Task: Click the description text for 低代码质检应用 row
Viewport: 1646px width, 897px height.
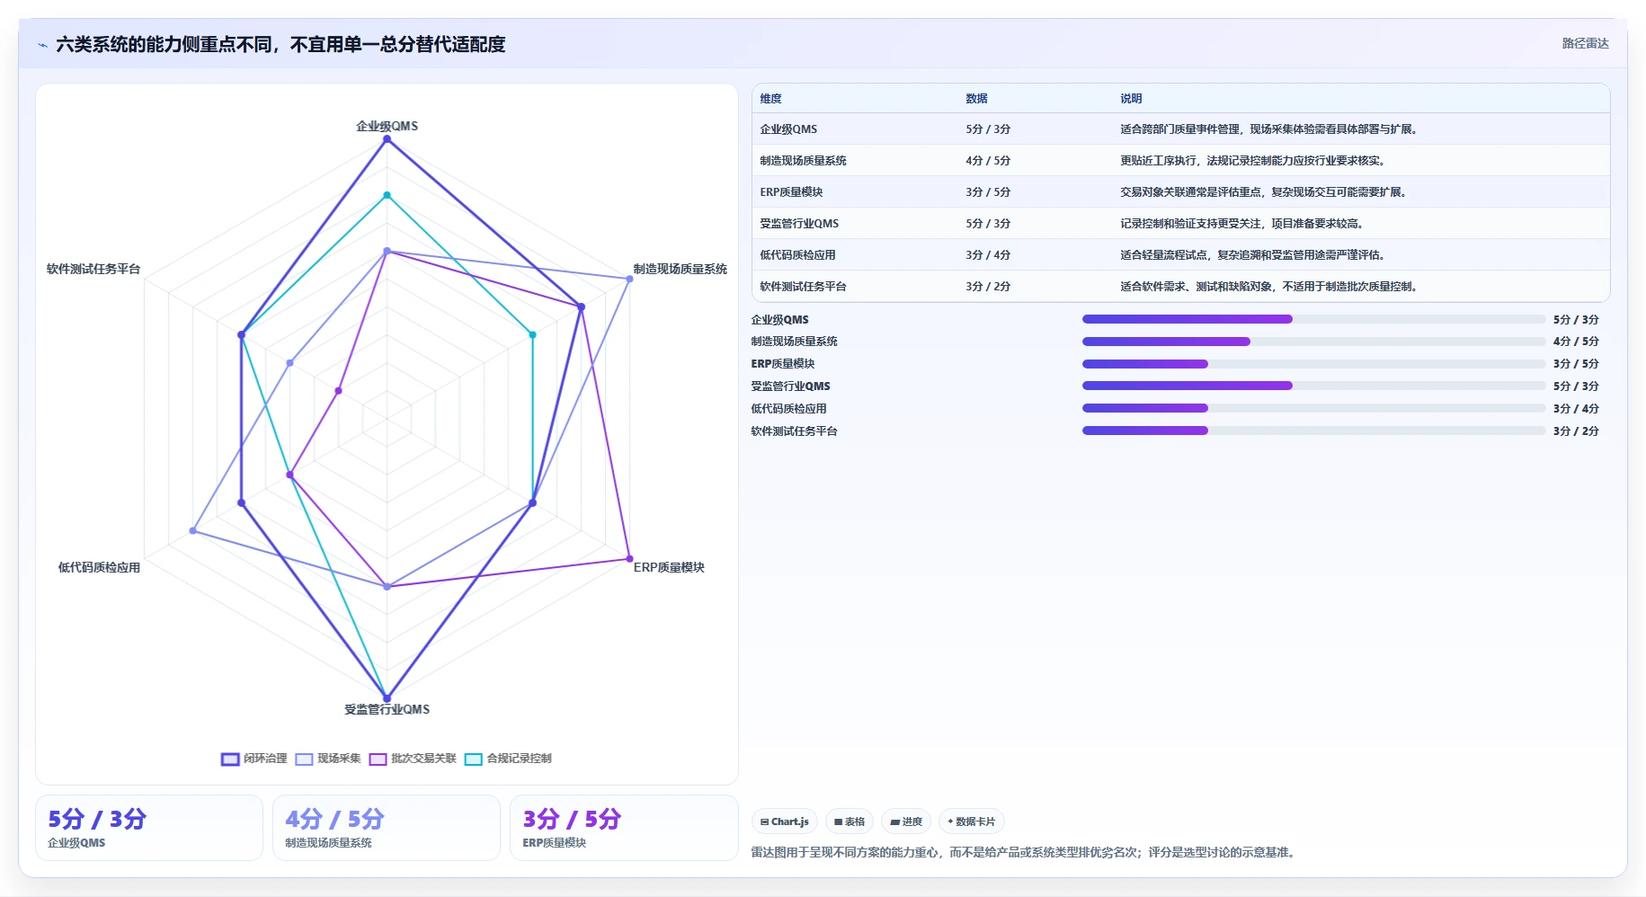Action: point(1254,255)
